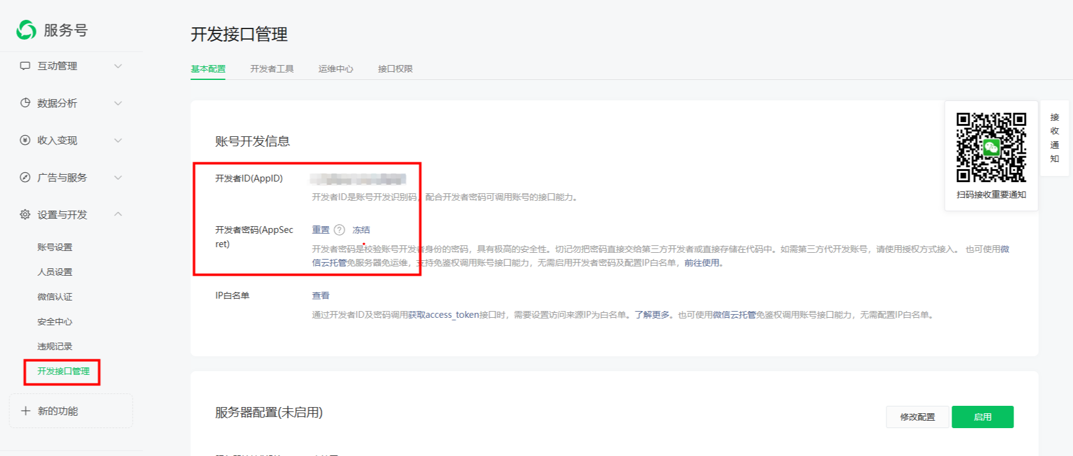Click the 前往使用 link
This screenshot has width=1073, height=456.
pos(702,263)
